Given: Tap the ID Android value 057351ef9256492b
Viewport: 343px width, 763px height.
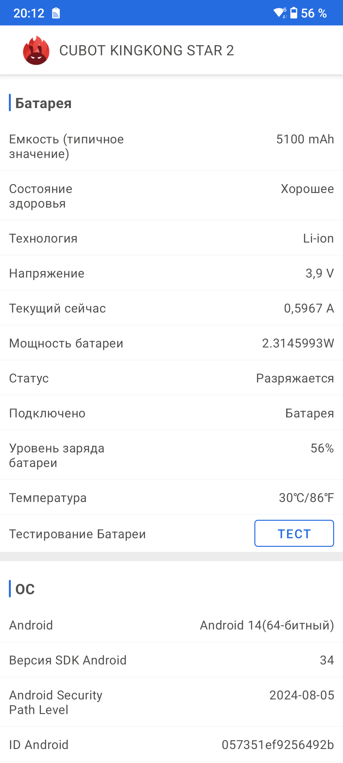Looking at the screenshot, I should pos(278,745).
